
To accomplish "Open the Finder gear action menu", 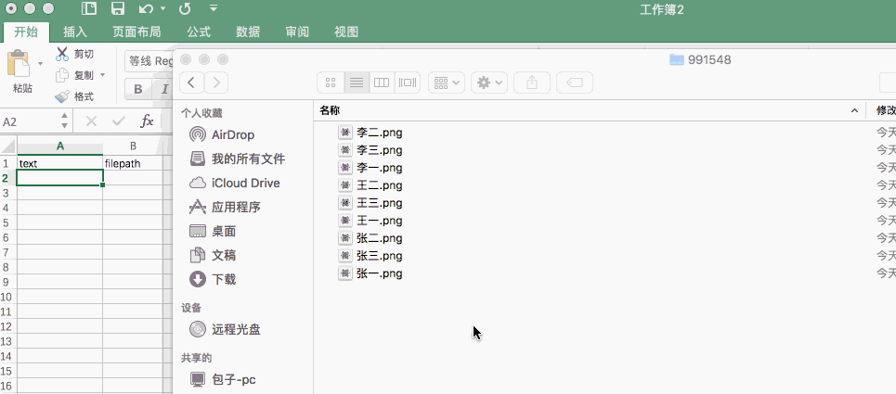I will (x=489, y=83).
